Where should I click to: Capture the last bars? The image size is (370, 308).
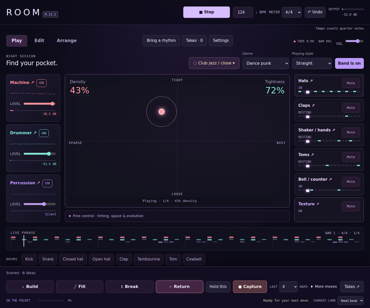(250, 287)
